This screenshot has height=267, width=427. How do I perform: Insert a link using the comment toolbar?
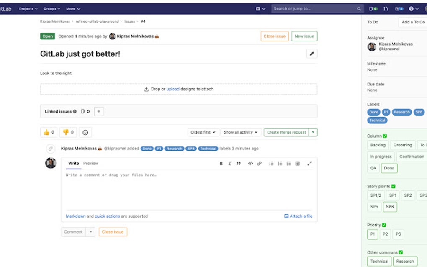[x=260, y=163]
